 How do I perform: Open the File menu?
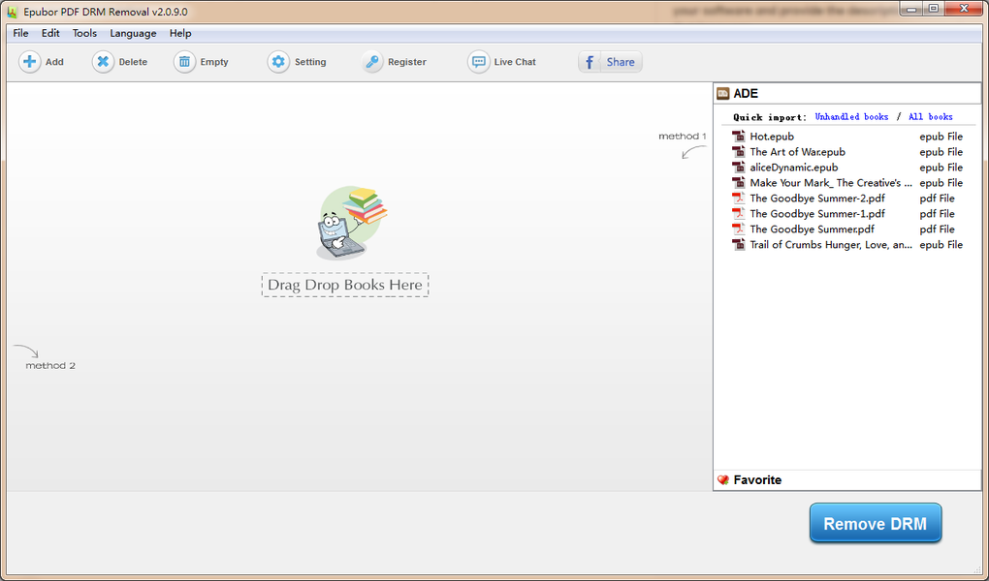(x=20, y=33)
